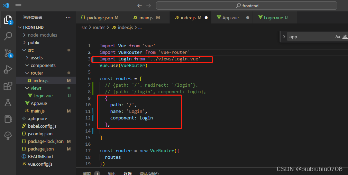Open the Search view icon
Viewport: 348px width, 175px height.
(x=8, y=36)
